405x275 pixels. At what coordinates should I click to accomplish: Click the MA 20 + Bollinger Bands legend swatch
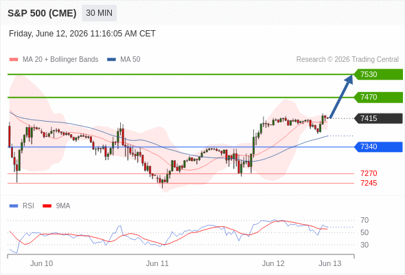(14, 60)
